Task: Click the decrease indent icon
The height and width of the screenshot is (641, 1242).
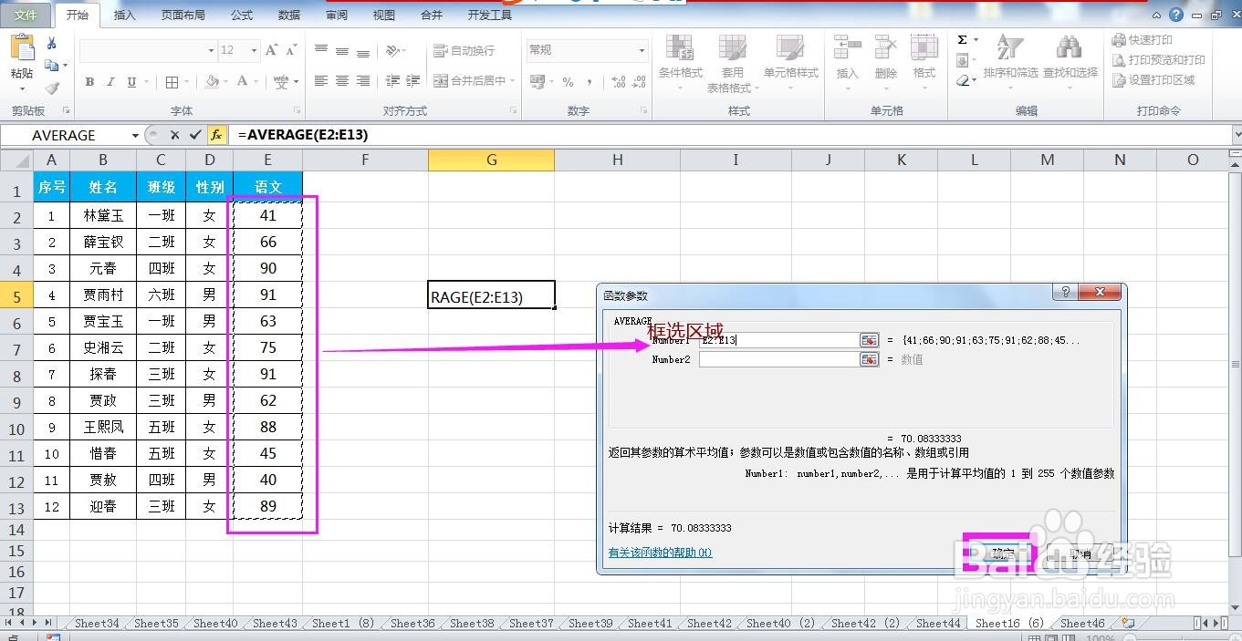Action: pos(392,81)
